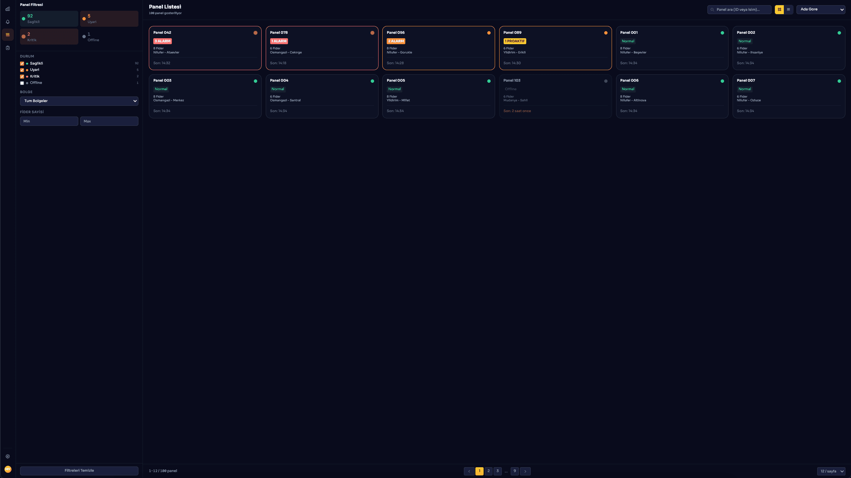This screenshot has height=478, width=851.
Task: Click the 3 ALARM badge on Panel 042
Action: tap(163, 41)
